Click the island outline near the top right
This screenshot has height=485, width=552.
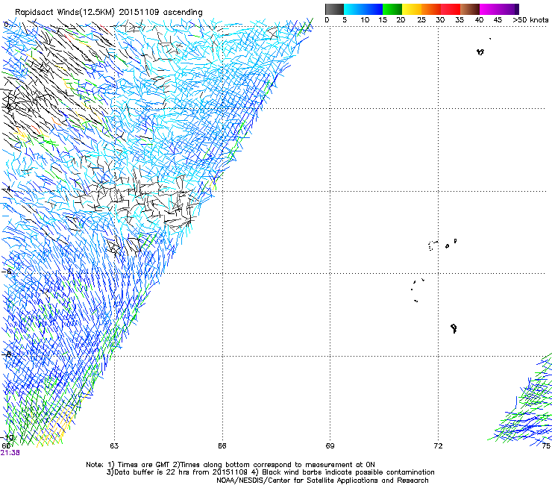click(480, 51)
